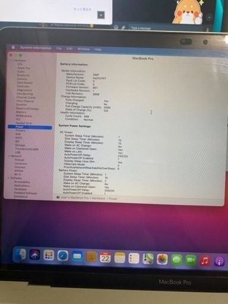228x304 pixels.
Task: Select Apple Pay in the sidebar
Action: [24, 68]
